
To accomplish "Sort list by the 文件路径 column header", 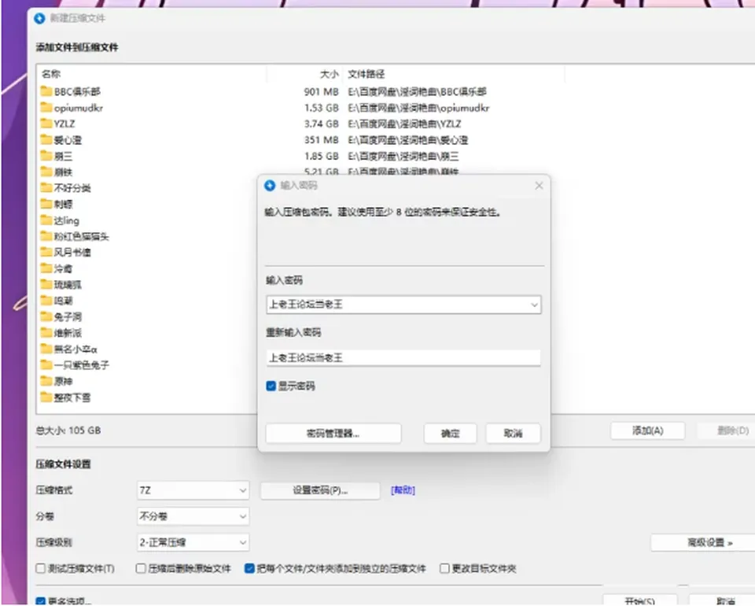I will pos(366,74).
